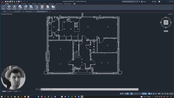
Task: Expand workspace switching dropdown arrow
Action: click(x=161, y=94)
